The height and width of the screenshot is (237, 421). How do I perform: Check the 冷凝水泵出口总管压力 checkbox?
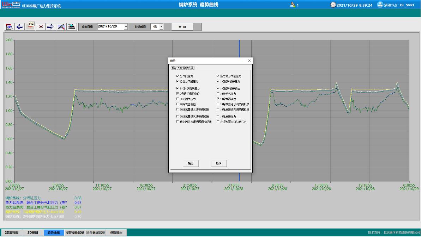(218, 122)
